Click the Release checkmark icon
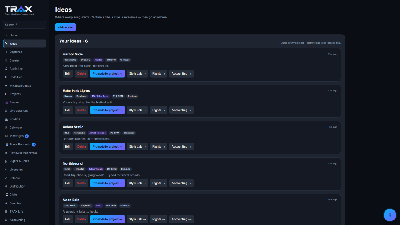The image size is (400, 225). pyautogui.click(x=6, y=178)
